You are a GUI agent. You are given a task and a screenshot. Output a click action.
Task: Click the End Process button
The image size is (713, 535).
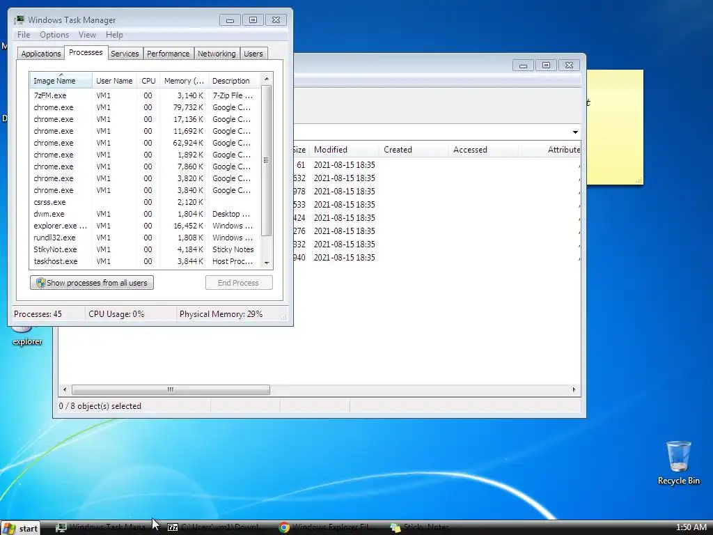click(x=239, y=283)
